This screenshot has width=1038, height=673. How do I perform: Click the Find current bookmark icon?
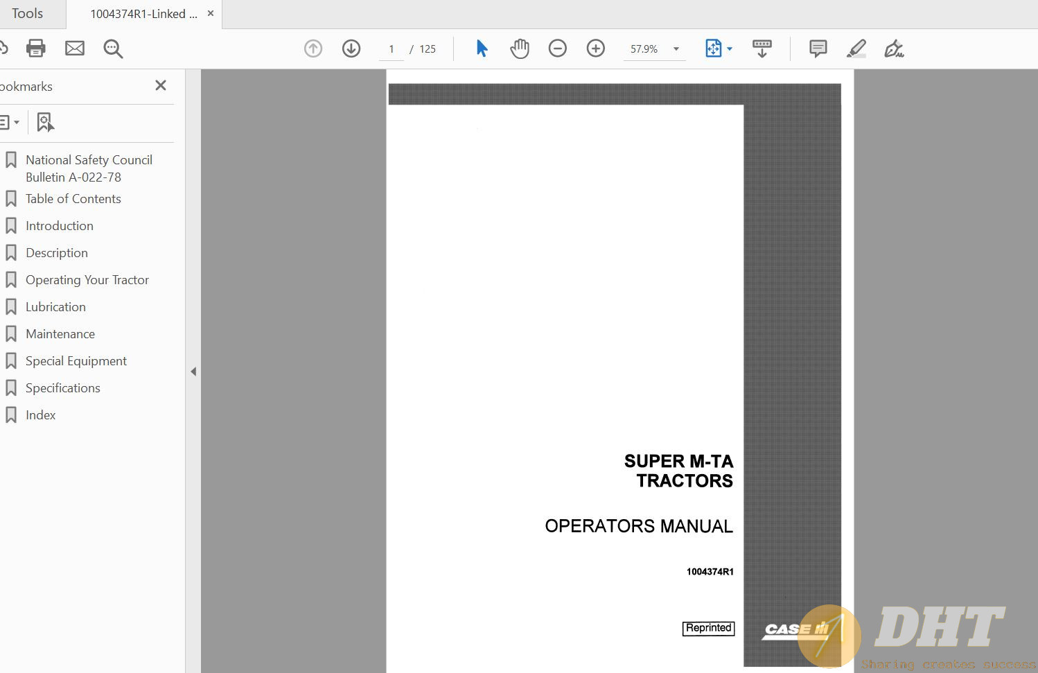point(45,122)
